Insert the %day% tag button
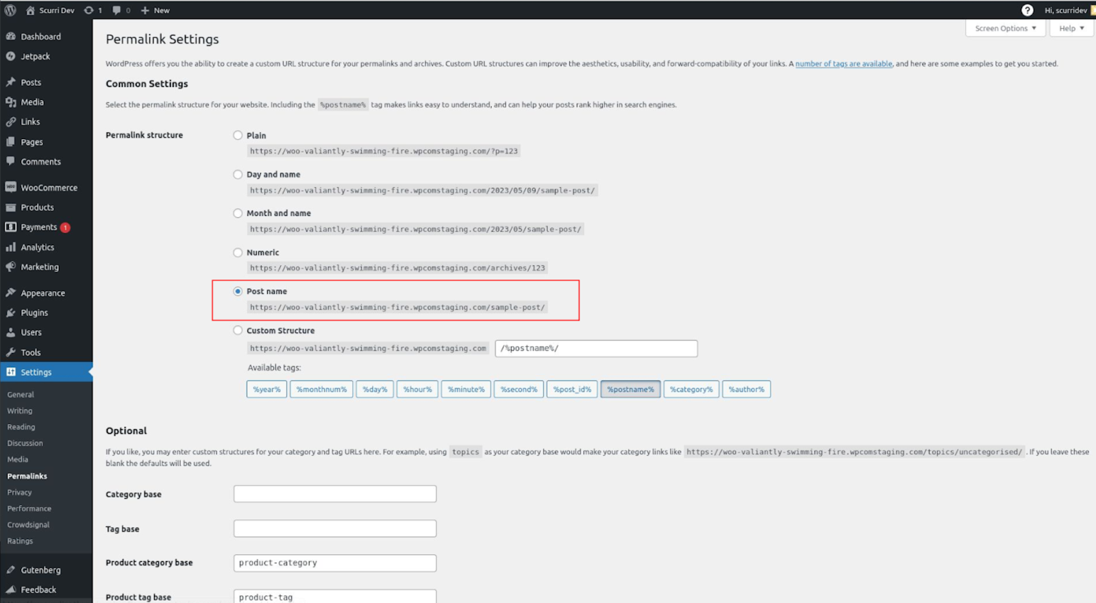The height and width of the screenshot is (603, 1096). [375, 389]
